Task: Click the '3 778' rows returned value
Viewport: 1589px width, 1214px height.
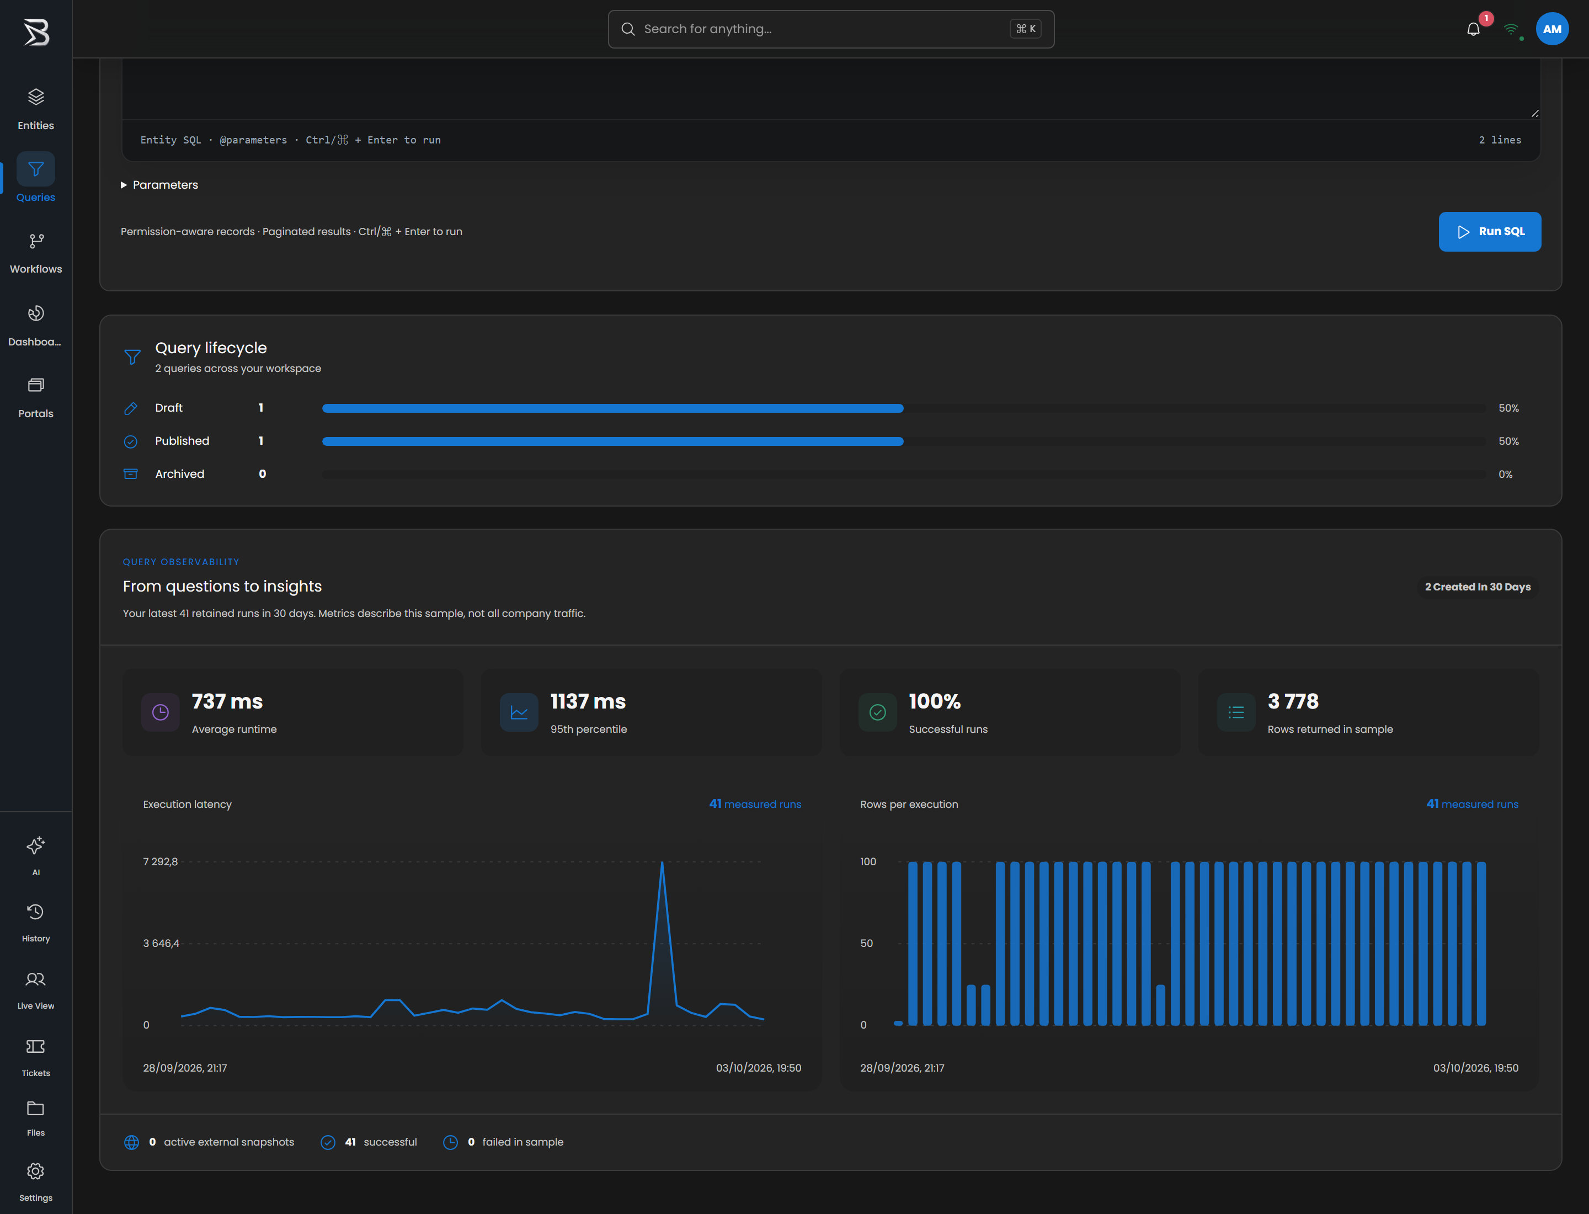Action: click(x=1293, y=702)
